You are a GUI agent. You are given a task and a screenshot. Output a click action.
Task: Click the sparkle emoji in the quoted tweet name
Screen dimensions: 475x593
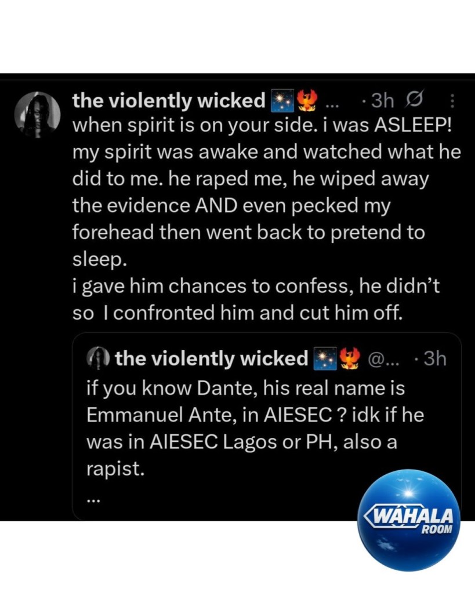pyautogui.click(x=325, y=359)
